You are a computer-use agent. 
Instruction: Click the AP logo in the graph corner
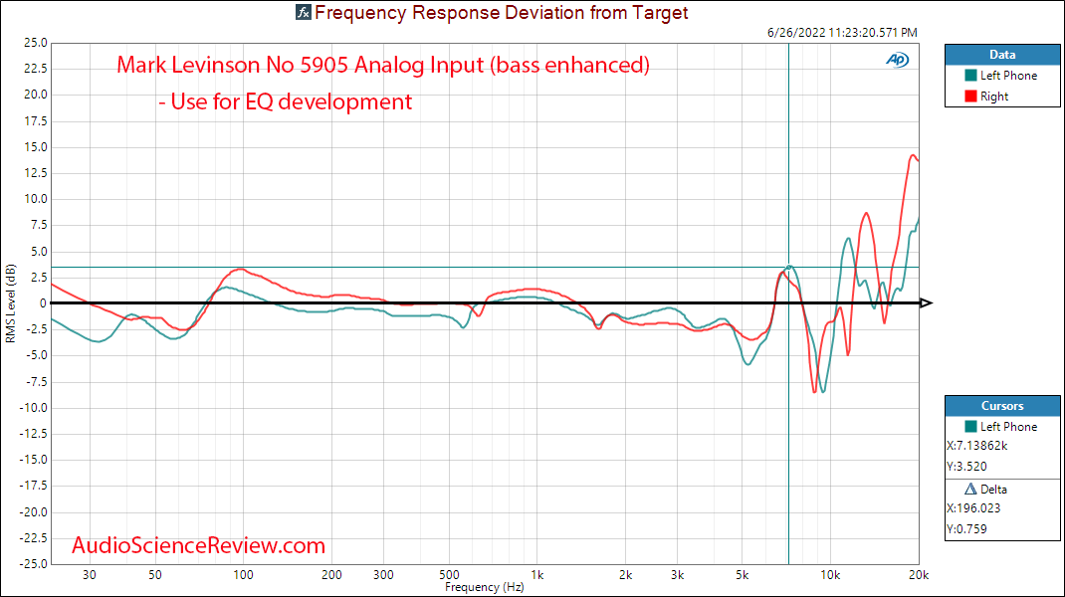tap(897, 60)
